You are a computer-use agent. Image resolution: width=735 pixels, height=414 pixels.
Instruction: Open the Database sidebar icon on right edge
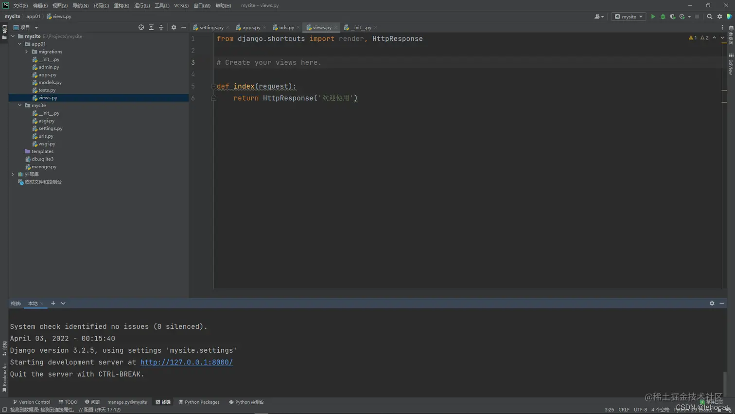(731, 35)
